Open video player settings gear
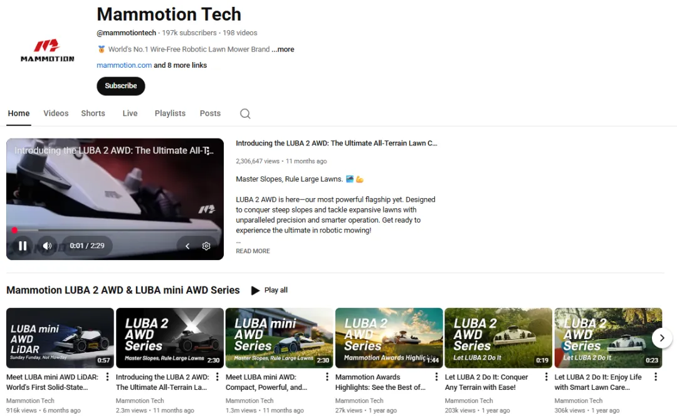Screen dimensions: 677x420 tap(206, 246)
